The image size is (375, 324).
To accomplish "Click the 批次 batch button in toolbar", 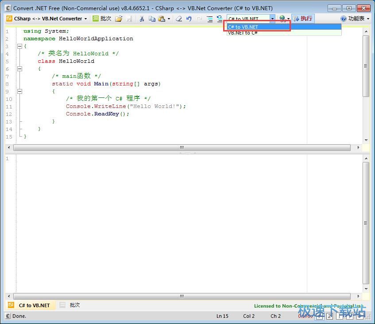I will tap(102, 19).
